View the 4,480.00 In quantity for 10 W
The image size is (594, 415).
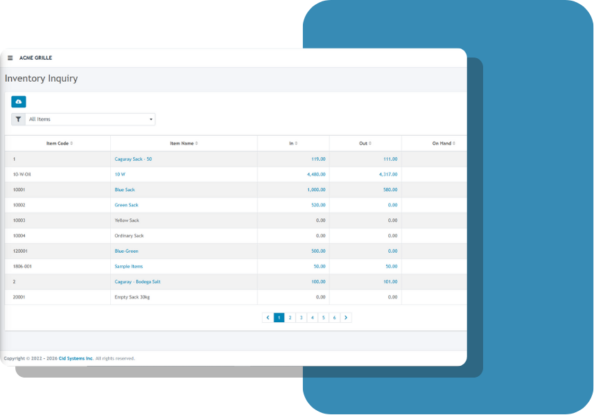(x=314, y=175)
